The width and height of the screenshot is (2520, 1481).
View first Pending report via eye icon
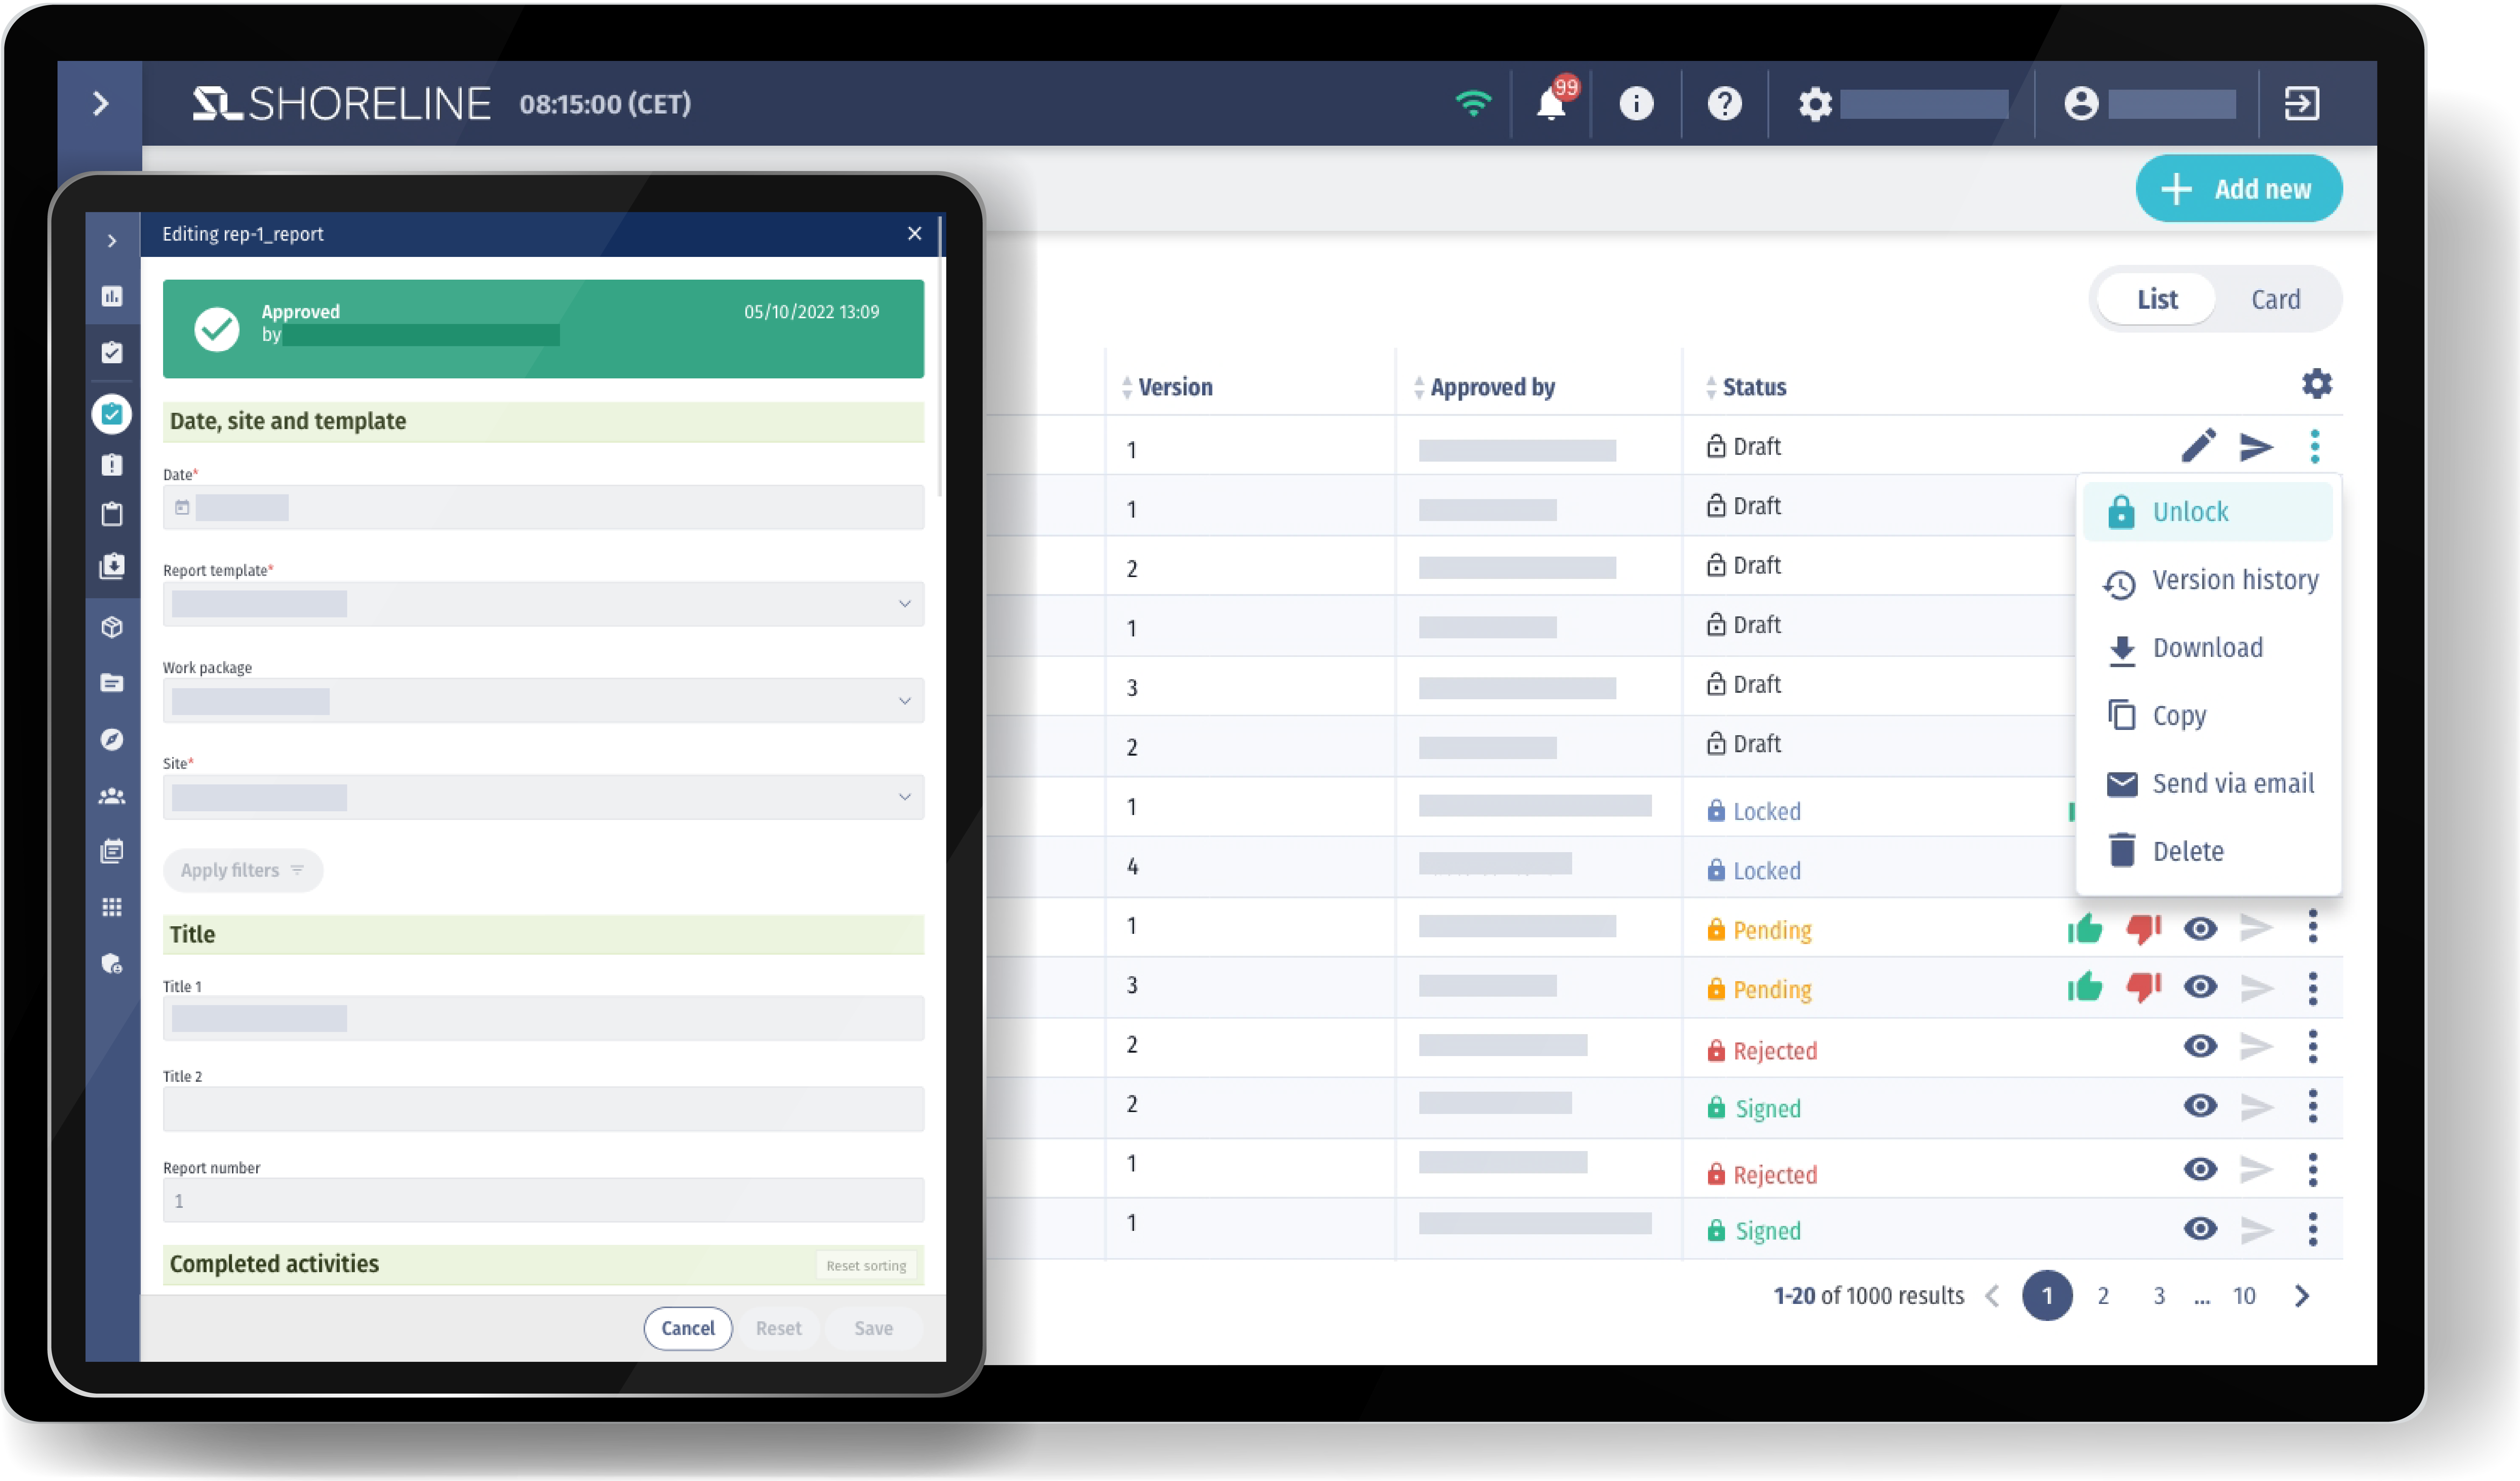pos(2200,929)
